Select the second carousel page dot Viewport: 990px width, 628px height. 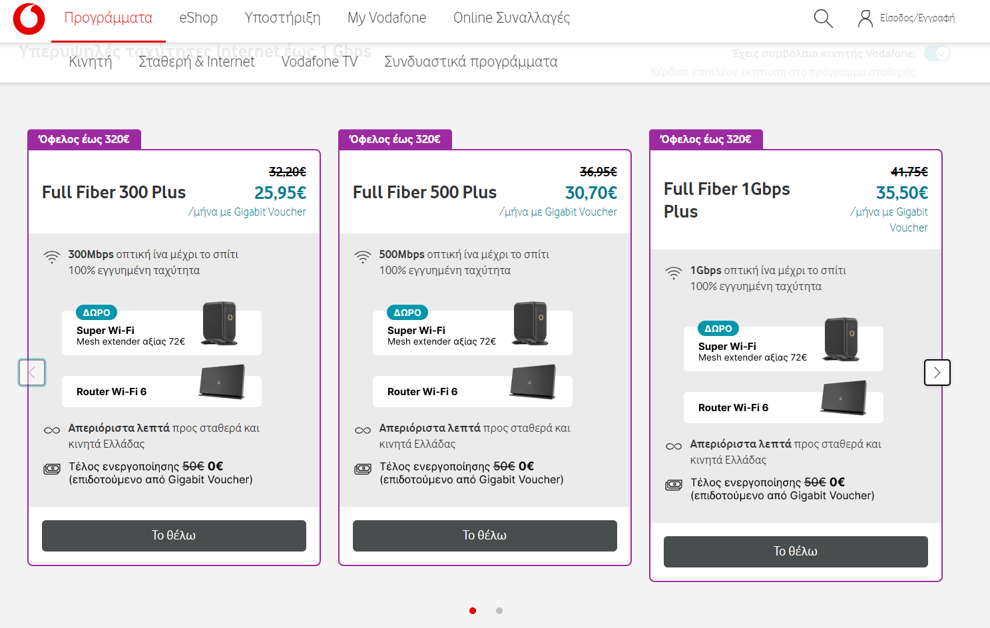[499, 611]
